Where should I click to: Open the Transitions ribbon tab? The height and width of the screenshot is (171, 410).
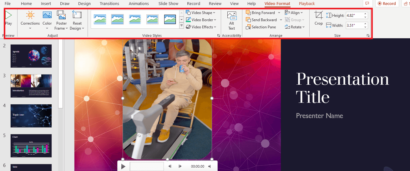(x=109, y=4)
